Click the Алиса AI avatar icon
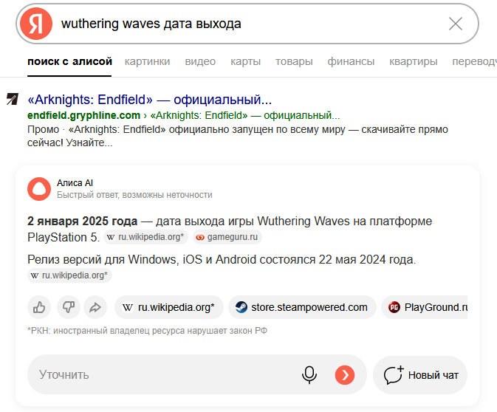497x412 pixels. click(x=39, y=189)
